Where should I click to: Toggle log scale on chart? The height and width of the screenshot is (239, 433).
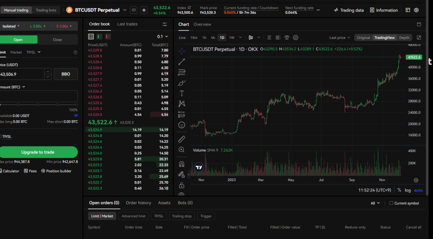click(408, 190)
